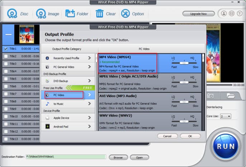Select Recently Used Profile category

point(68,58)
